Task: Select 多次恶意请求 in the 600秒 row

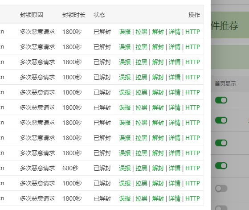Action: click(x=37, y=168)
